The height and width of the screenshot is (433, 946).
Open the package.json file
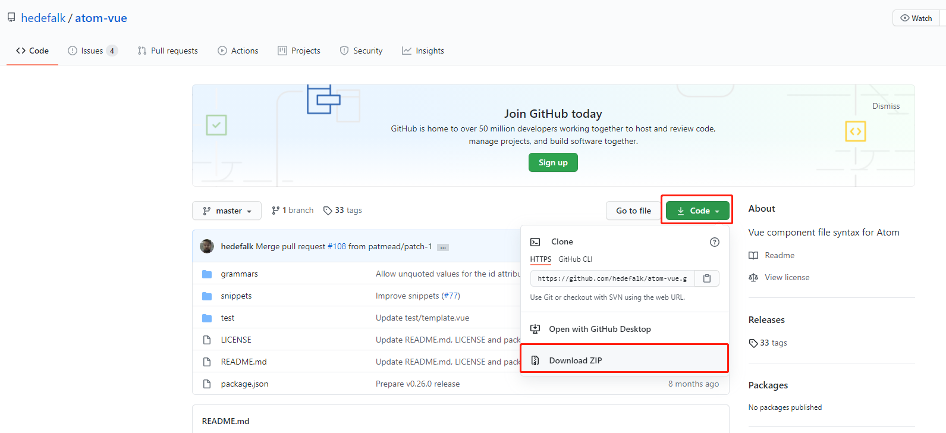click(x=244, y=384)
